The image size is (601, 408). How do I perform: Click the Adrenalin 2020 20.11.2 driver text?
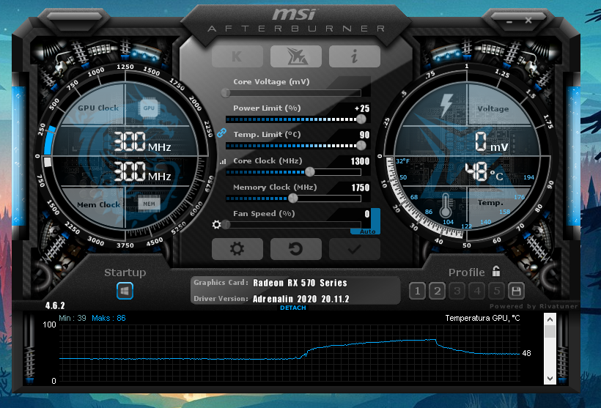tap(301, 299)
